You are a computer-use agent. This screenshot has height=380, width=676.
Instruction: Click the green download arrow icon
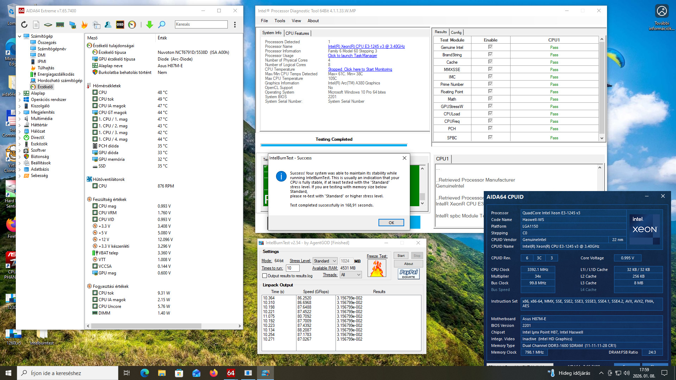click(149, 24)
